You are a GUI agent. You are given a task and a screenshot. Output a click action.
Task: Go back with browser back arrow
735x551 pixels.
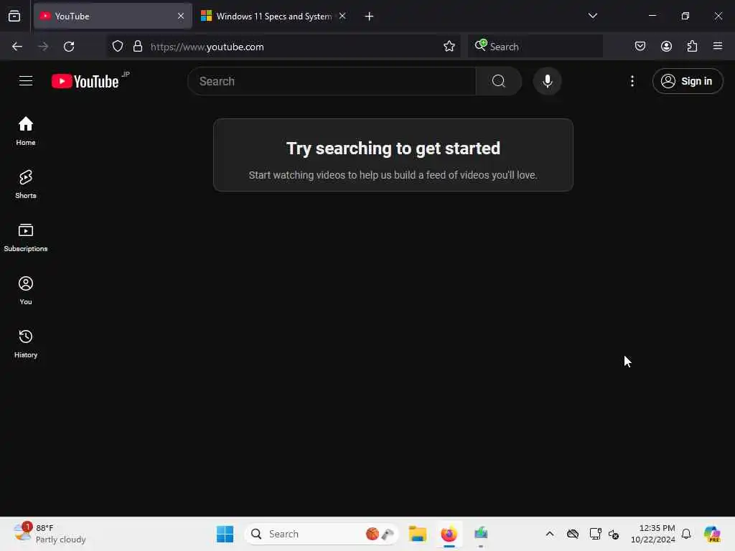[17, 47]
